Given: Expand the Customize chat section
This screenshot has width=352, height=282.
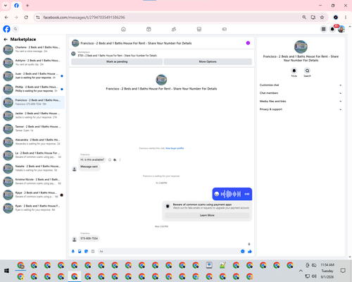Looking at the screenshot, I should pos(301,85).
